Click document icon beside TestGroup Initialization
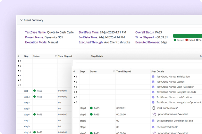 click(153, 77)
